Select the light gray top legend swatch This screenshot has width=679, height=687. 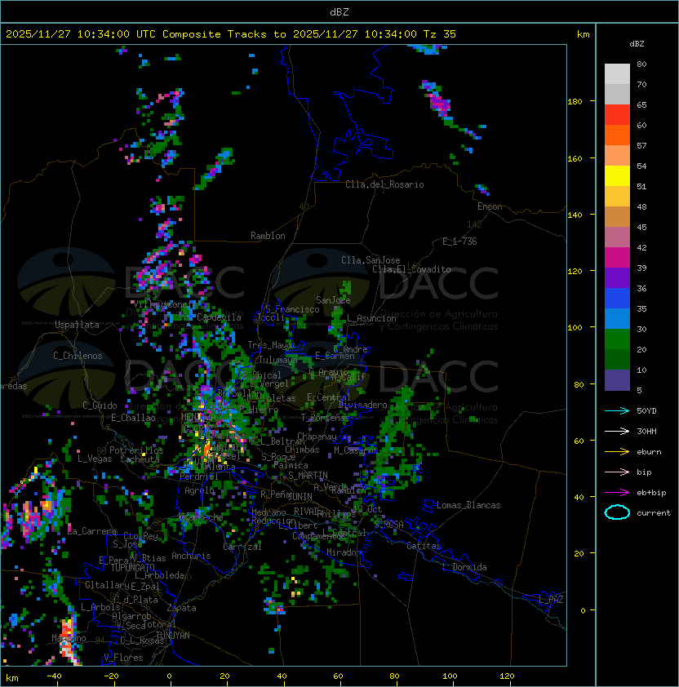pyautogui.click(x=617, y=73)
